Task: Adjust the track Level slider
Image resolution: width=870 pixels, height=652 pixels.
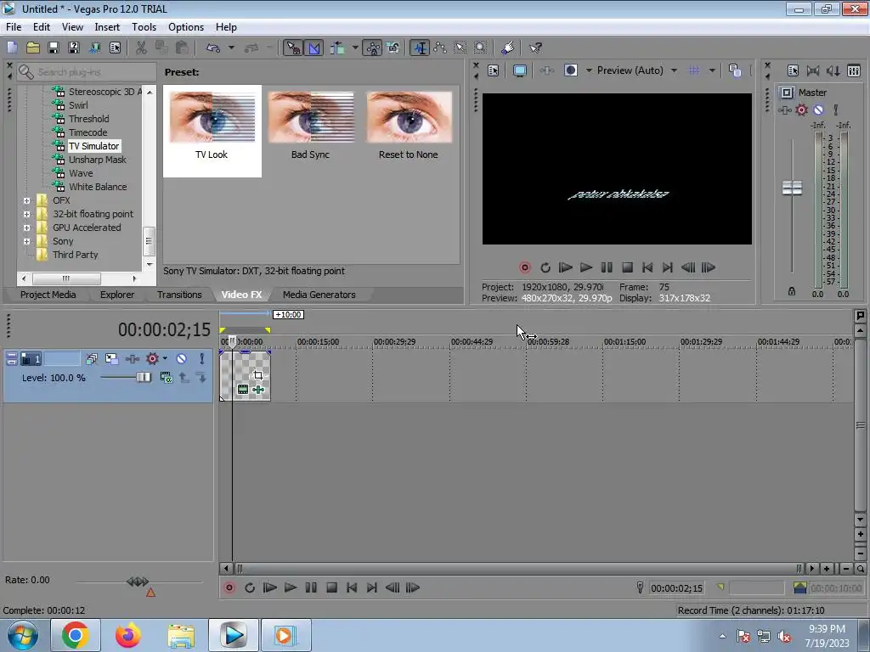Action: click(143, 378)
